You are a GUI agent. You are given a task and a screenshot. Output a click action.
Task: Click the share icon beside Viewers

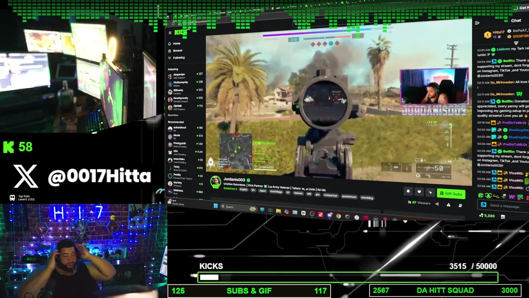tap(437, 204)
